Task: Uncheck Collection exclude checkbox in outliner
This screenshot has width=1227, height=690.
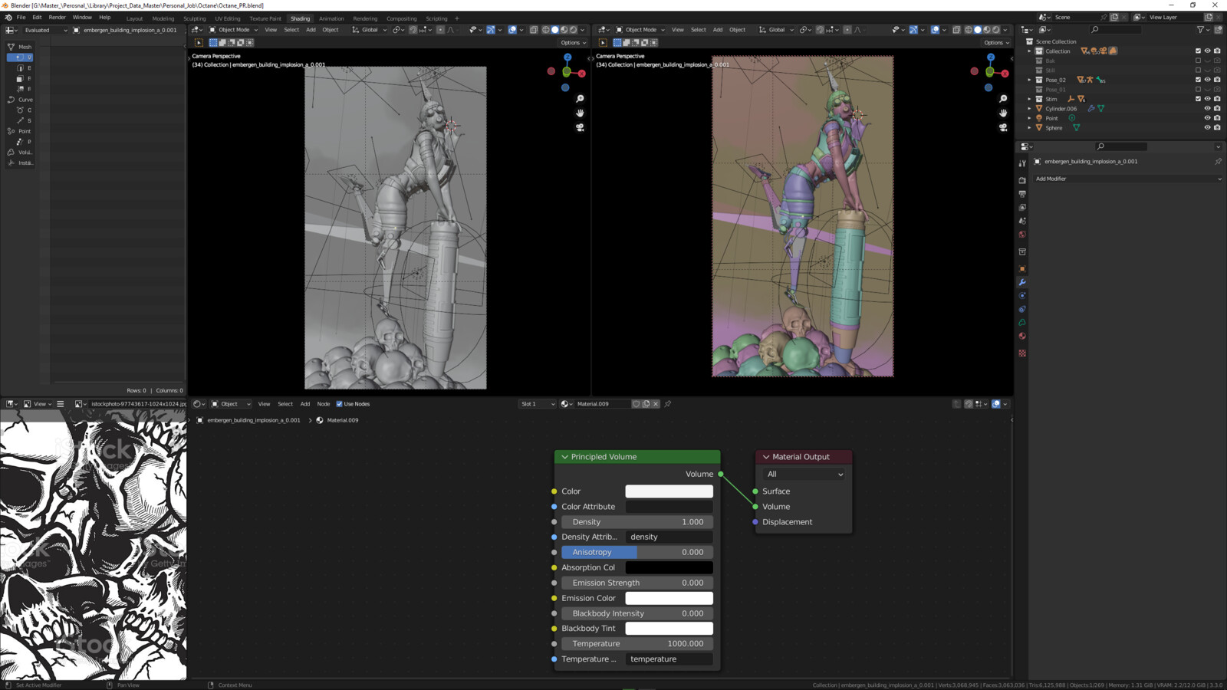Action: pos(1198,51)
